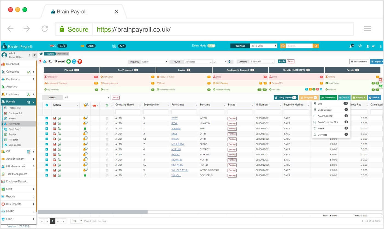This screenshot has width=384, height=229.
Task: Click the orange search magnifier button
Action: (x=316, y=46)
